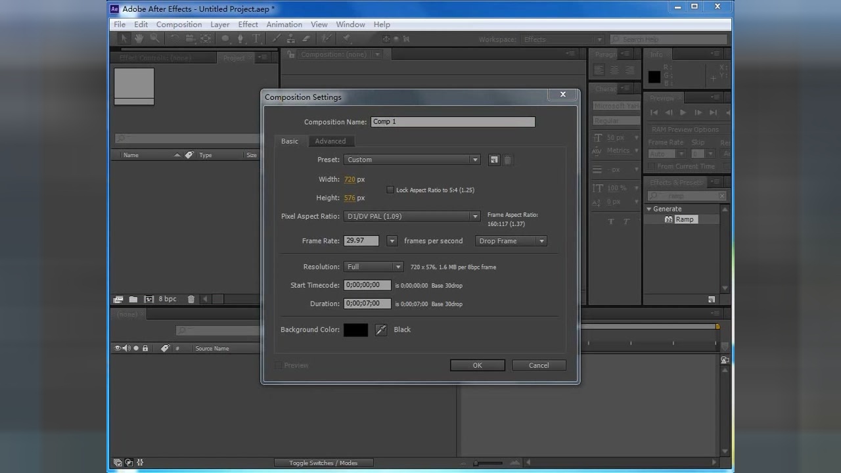
Task: Click the 8 bpc color depth label
Action: 168,299
